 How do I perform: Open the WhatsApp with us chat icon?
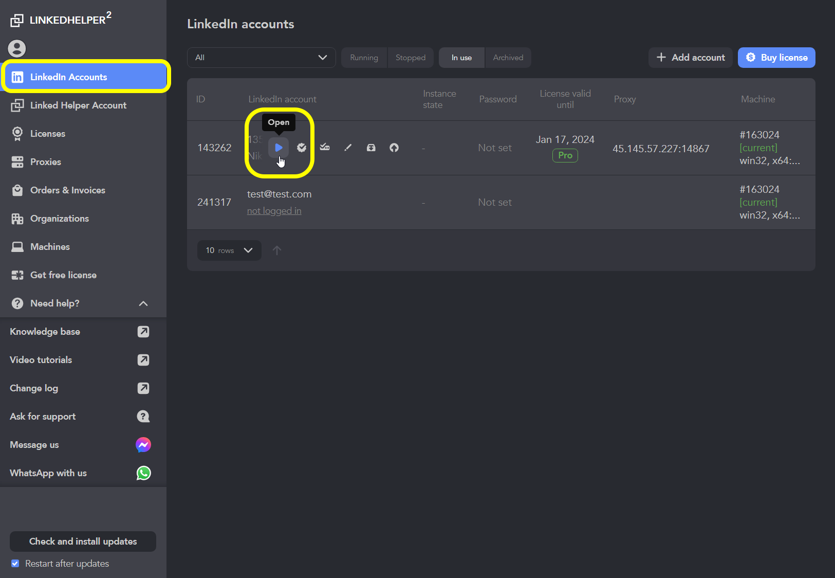(143, 473)
